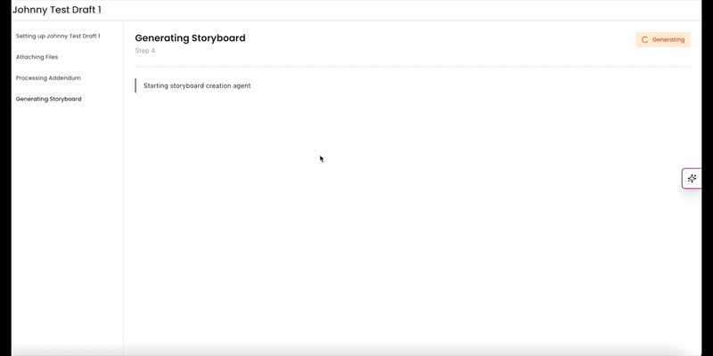This screenshot has width=713, height=356.
Task: Click the Generating status badge
Action: pos(662,39)
